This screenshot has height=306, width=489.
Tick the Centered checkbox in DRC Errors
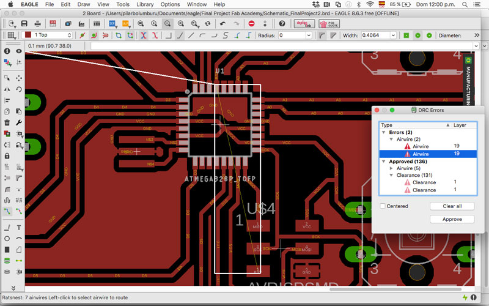383,206
